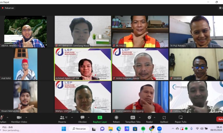Click the Rekaman recording indicator
223x133 pixels.
tap(8, 8)
